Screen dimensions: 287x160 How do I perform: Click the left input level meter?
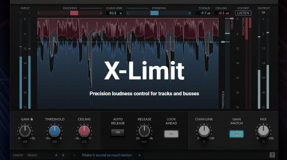tap(21, 63)
